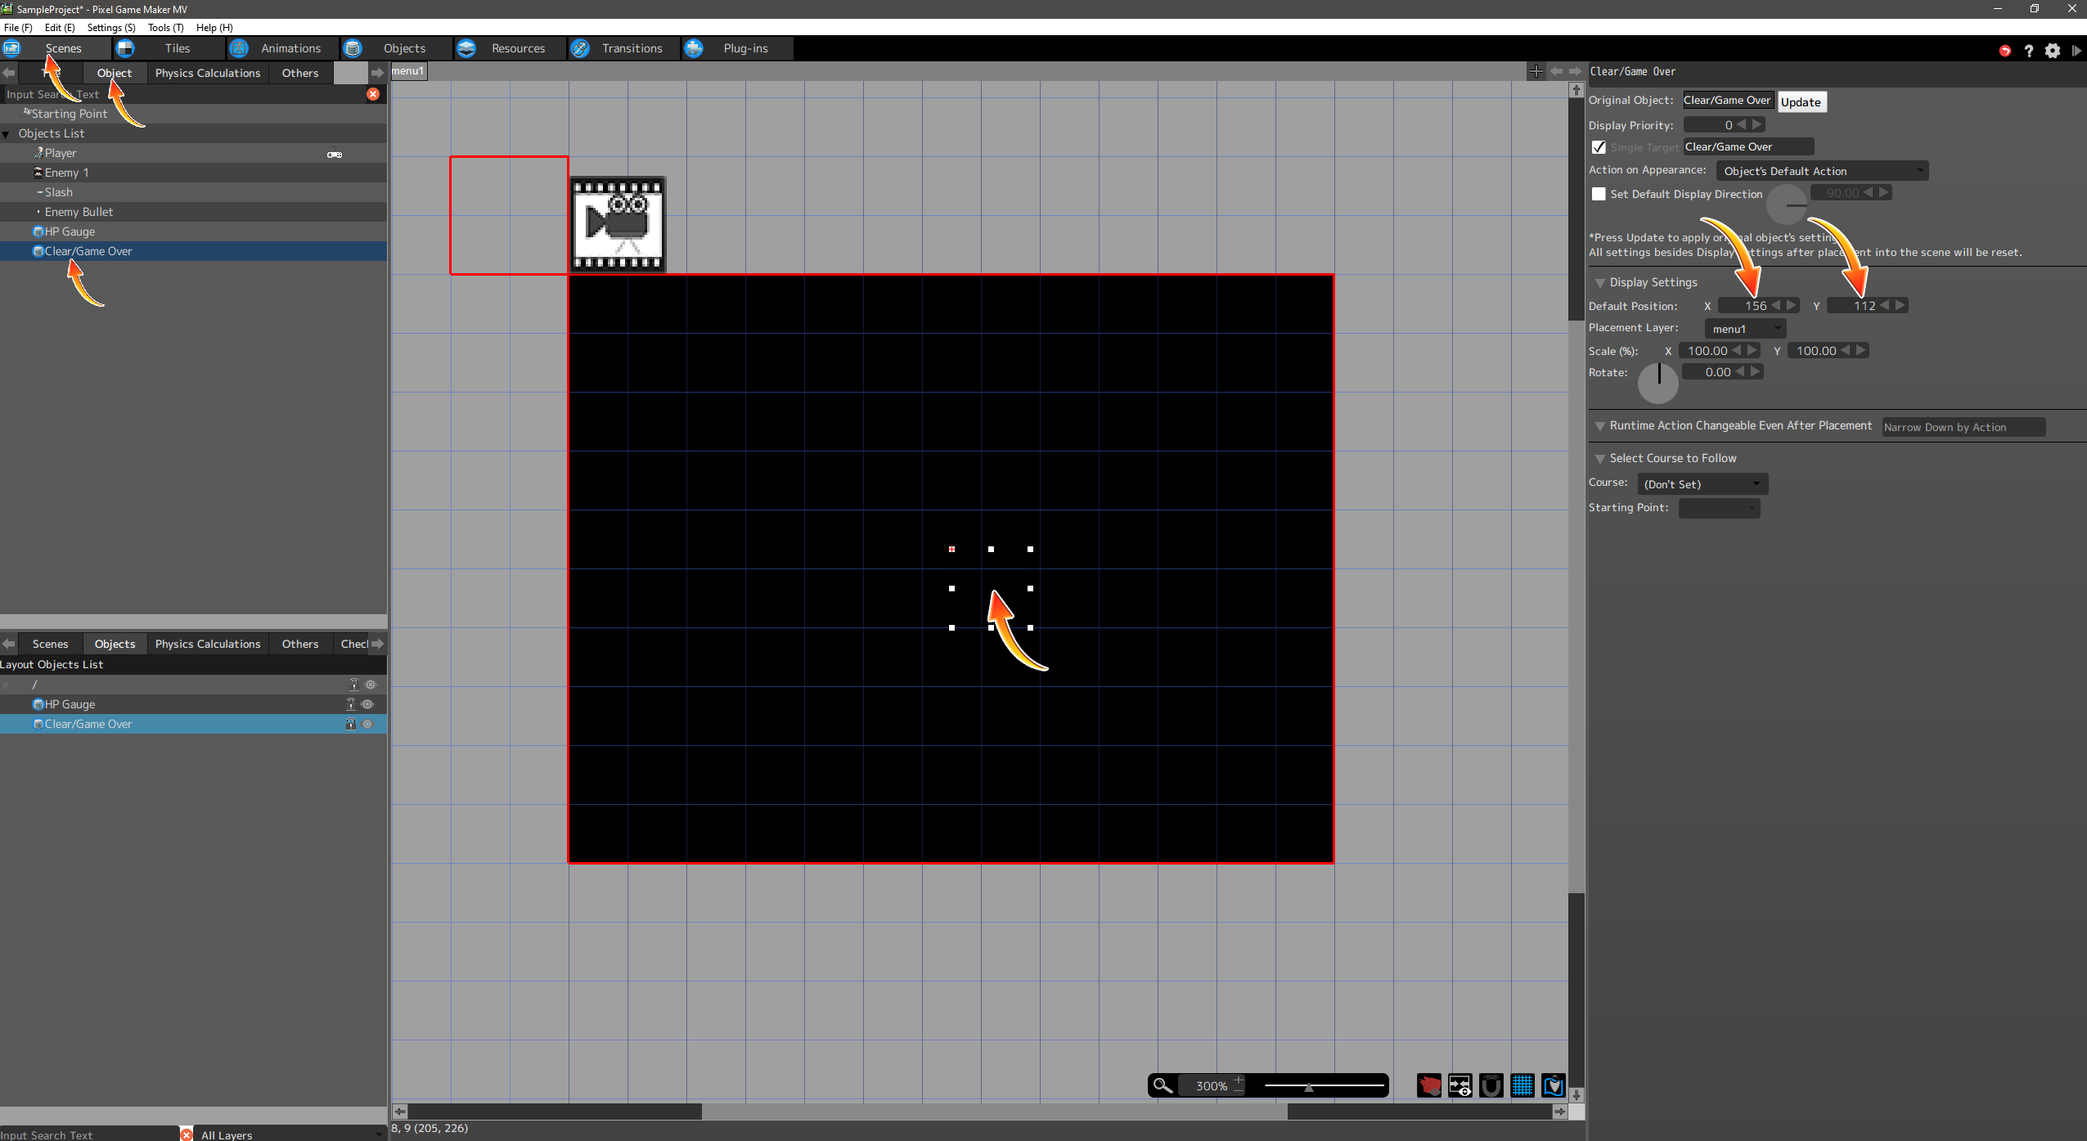Image resolution: width=2087 pixels, height=1141 pixels.
Task: Open the Placement Layer menu1 dropdown
Action: coord(1744,329)
